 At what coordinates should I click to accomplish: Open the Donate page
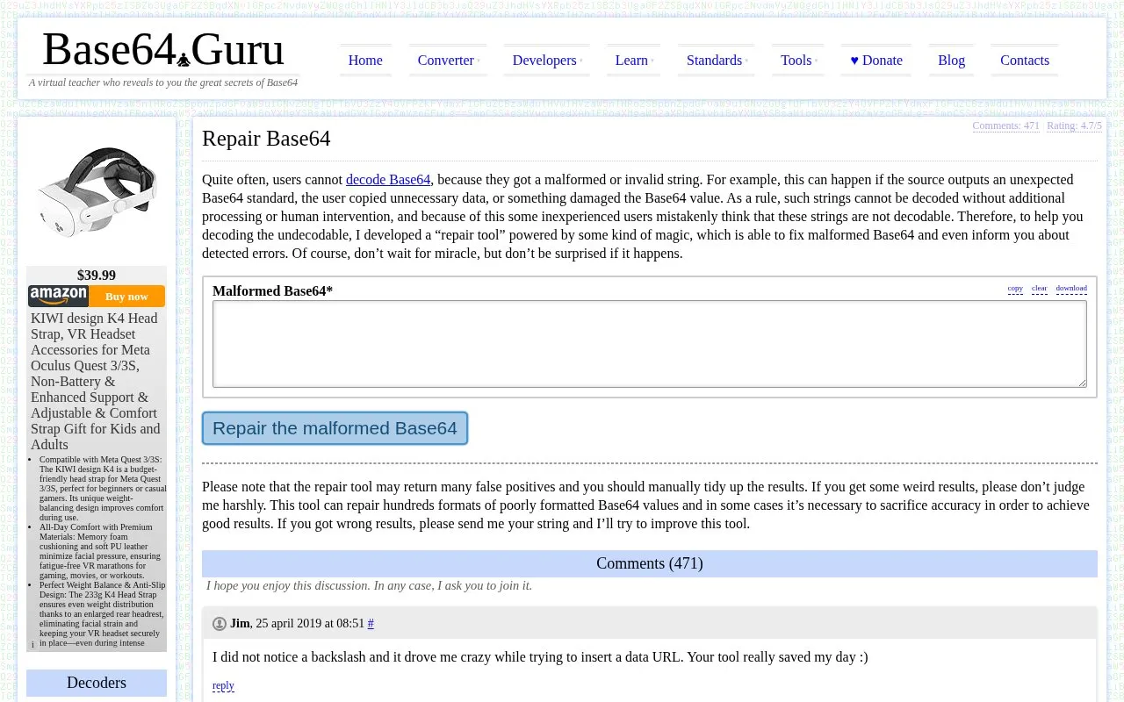tap(876, 61)
